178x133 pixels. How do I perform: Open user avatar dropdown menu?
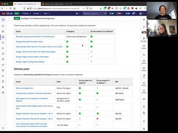(x=142, y=13)
